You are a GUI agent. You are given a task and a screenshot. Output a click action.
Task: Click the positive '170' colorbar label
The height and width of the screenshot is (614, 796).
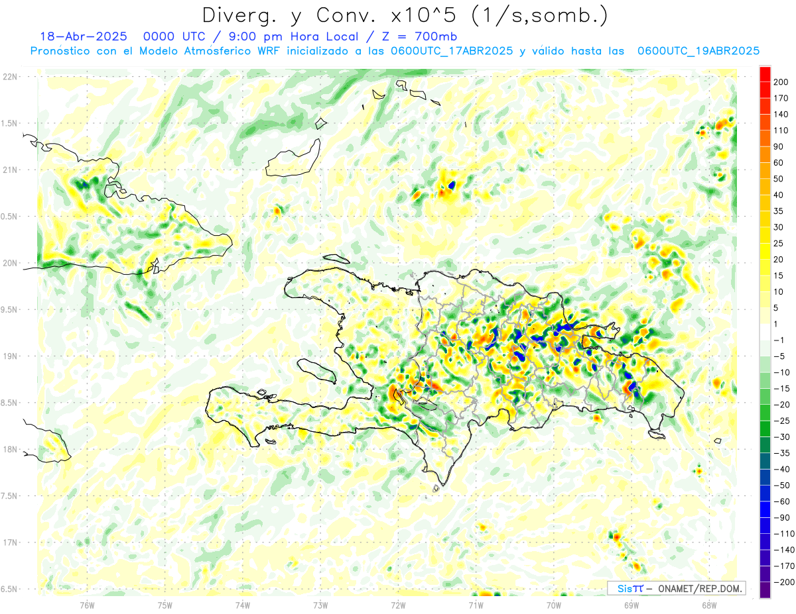[781, 98]
